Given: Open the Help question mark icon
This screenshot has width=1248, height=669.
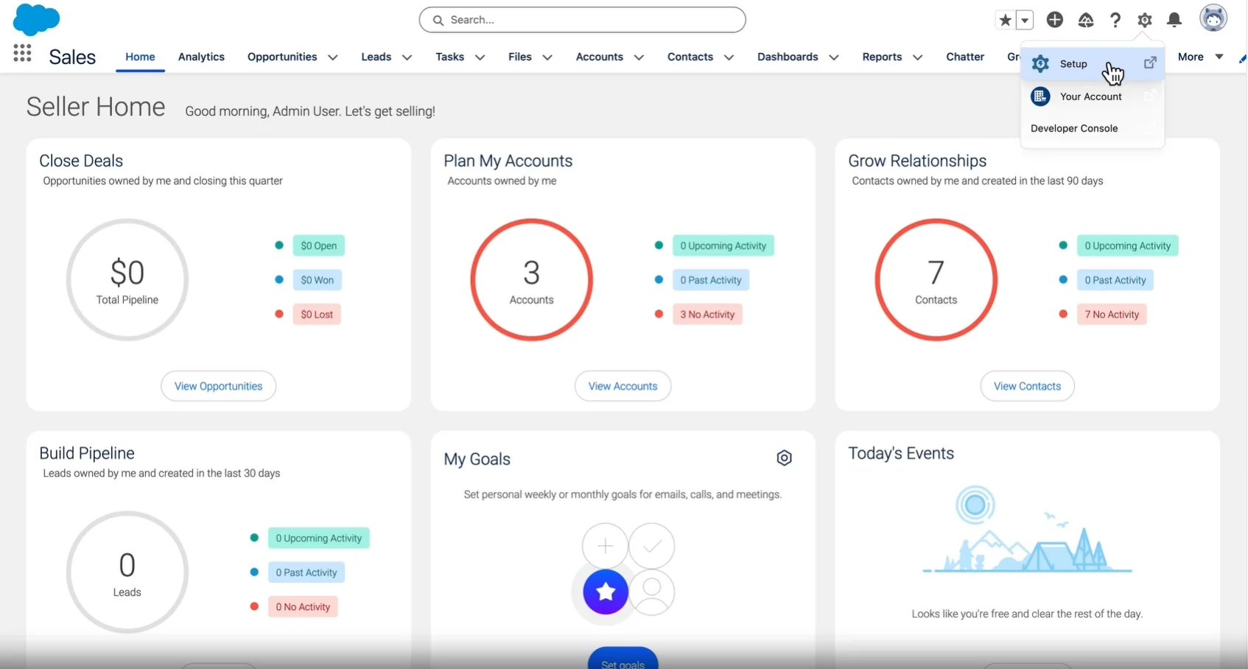Looking at the screenshot, I should [x=1115, y=20].
